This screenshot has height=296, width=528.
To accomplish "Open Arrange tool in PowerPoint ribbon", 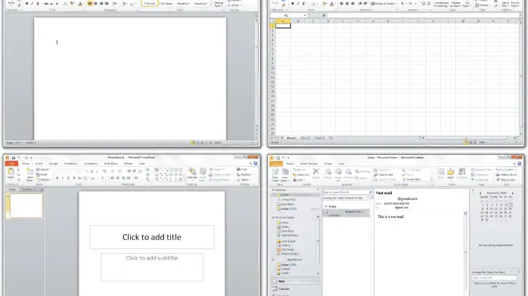I will click(192, 174).
